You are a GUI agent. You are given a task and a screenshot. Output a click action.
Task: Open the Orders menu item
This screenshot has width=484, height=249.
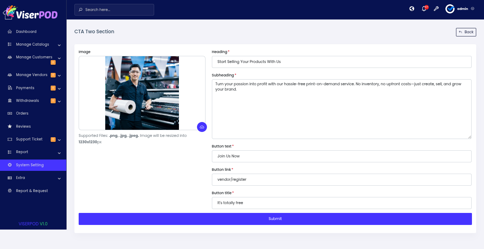[x=22, y=114]
